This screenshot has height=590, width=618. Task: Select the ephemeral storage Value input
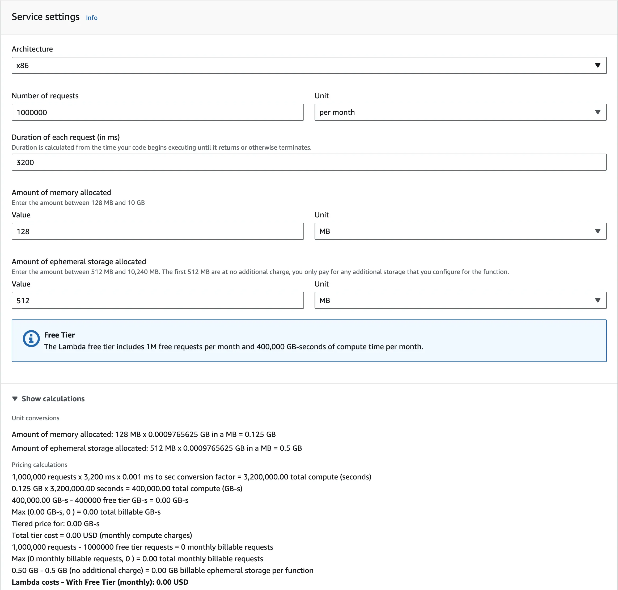click(x=157, y=300)
